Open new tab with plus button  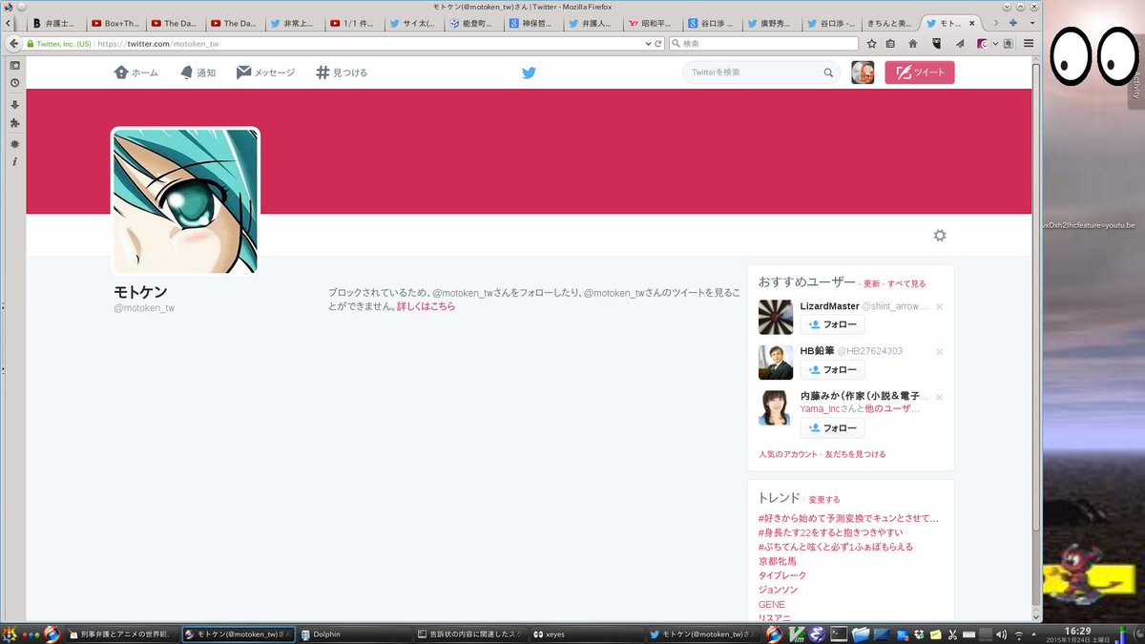click(1013, 22)
